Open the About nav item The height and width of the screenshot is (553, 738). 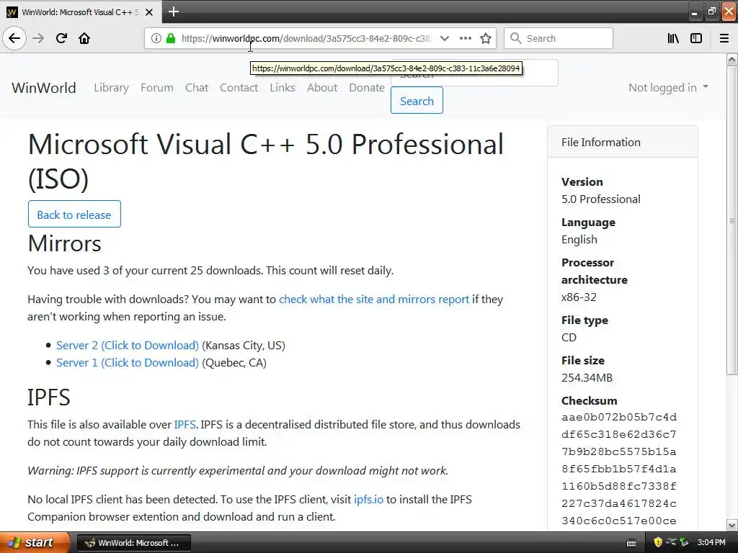click(x=322, y=87)
